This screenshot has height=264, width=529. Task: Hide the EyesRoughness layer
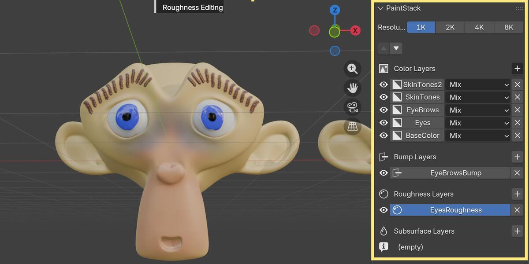tap(384, 210)
